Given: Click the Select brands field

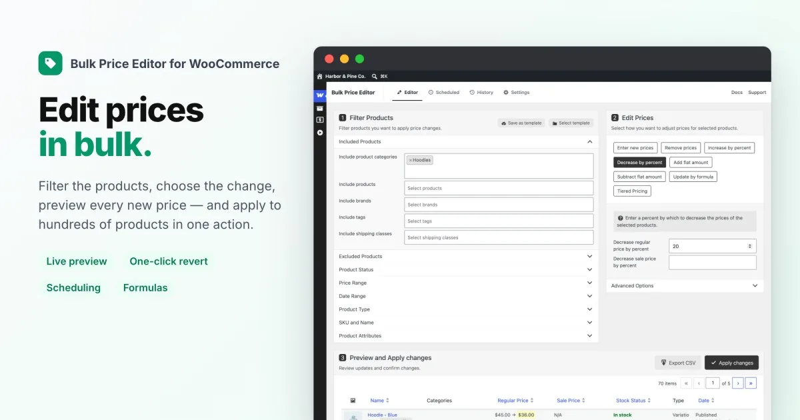Looking at the screenshot, I should coord(499,205).
